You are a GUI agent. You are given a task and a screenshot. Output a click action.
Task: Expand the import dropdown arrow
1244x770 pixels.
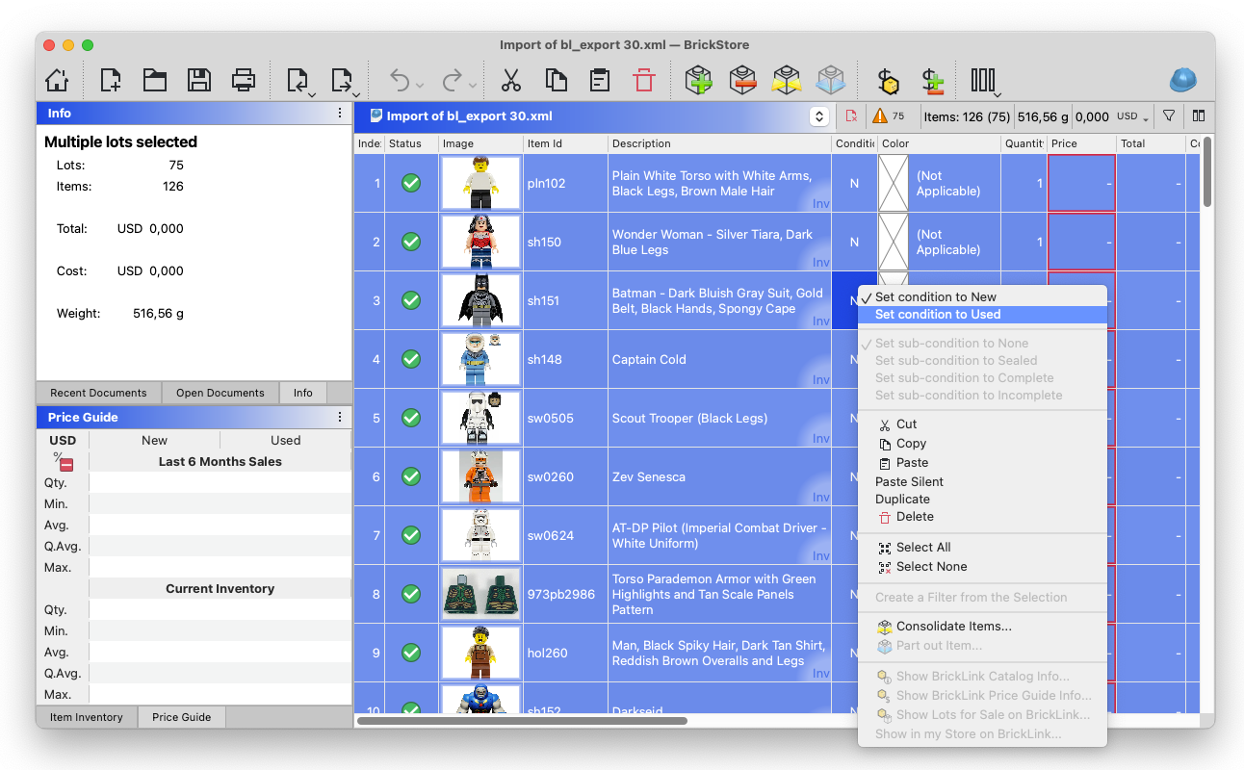coord(313,93)
